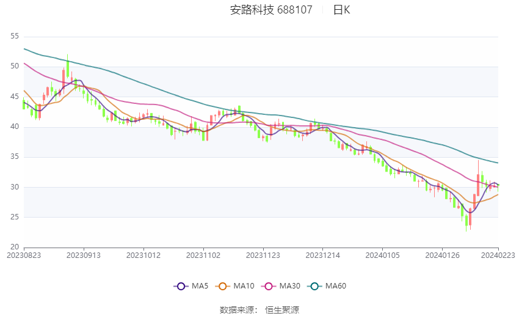Toggle the MA10 legend series
This screenshot has width=519, height=316.
(234, 286)
